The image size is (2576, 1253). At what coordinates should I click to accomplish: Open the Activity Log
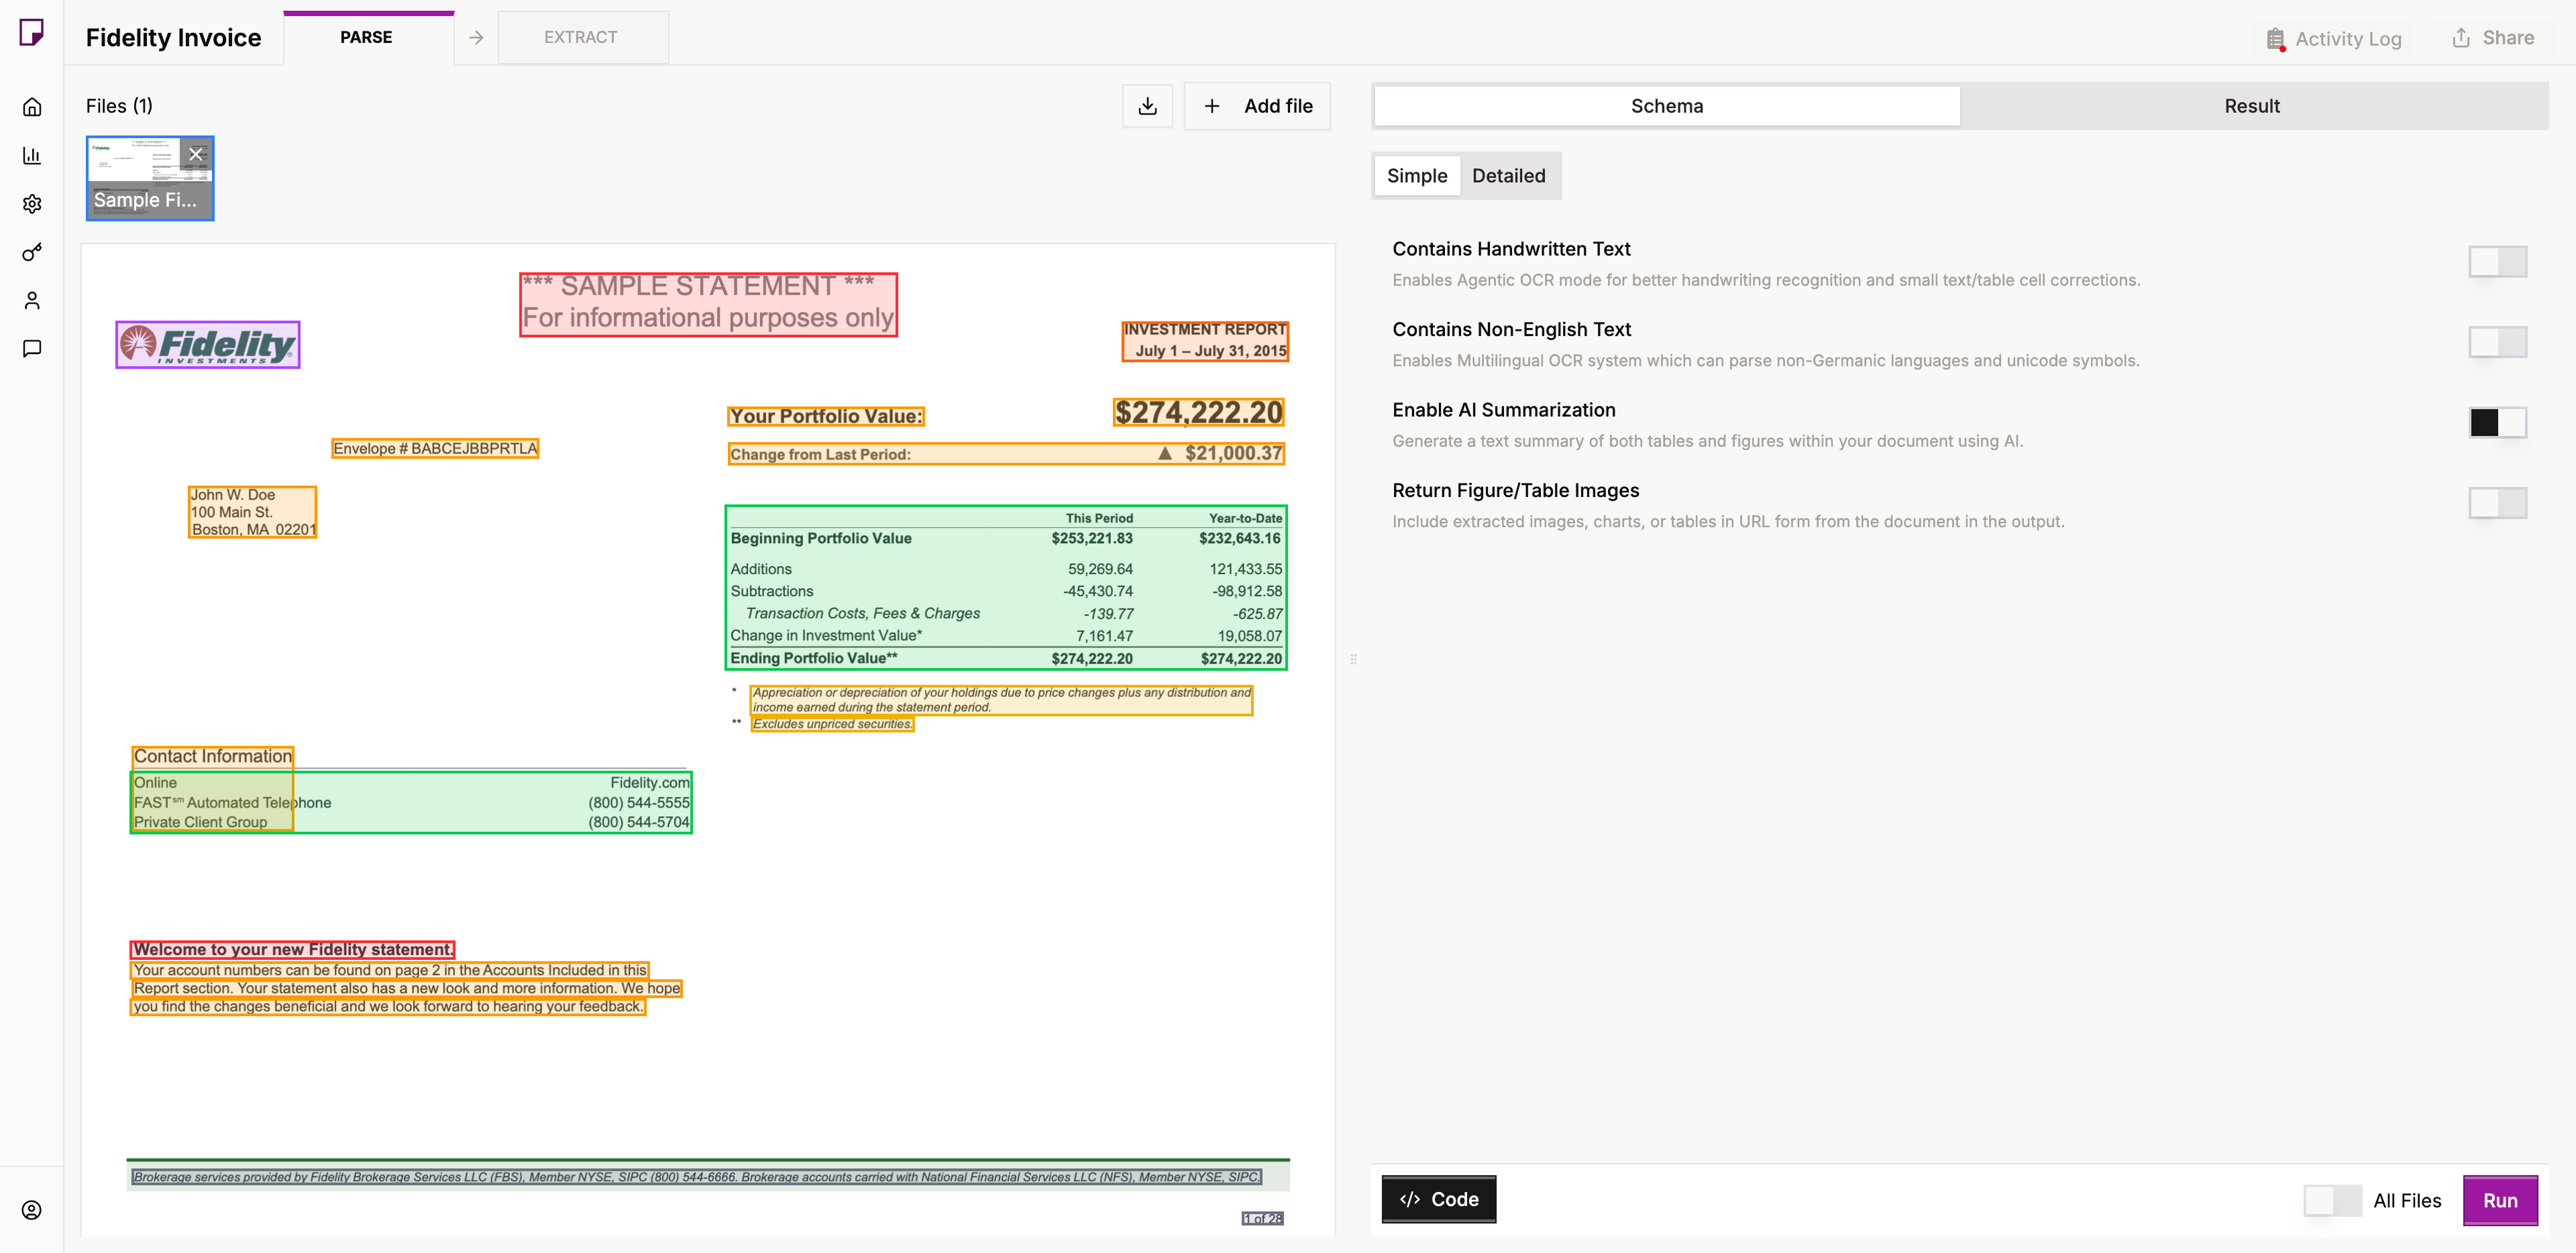coord(2333,38)
